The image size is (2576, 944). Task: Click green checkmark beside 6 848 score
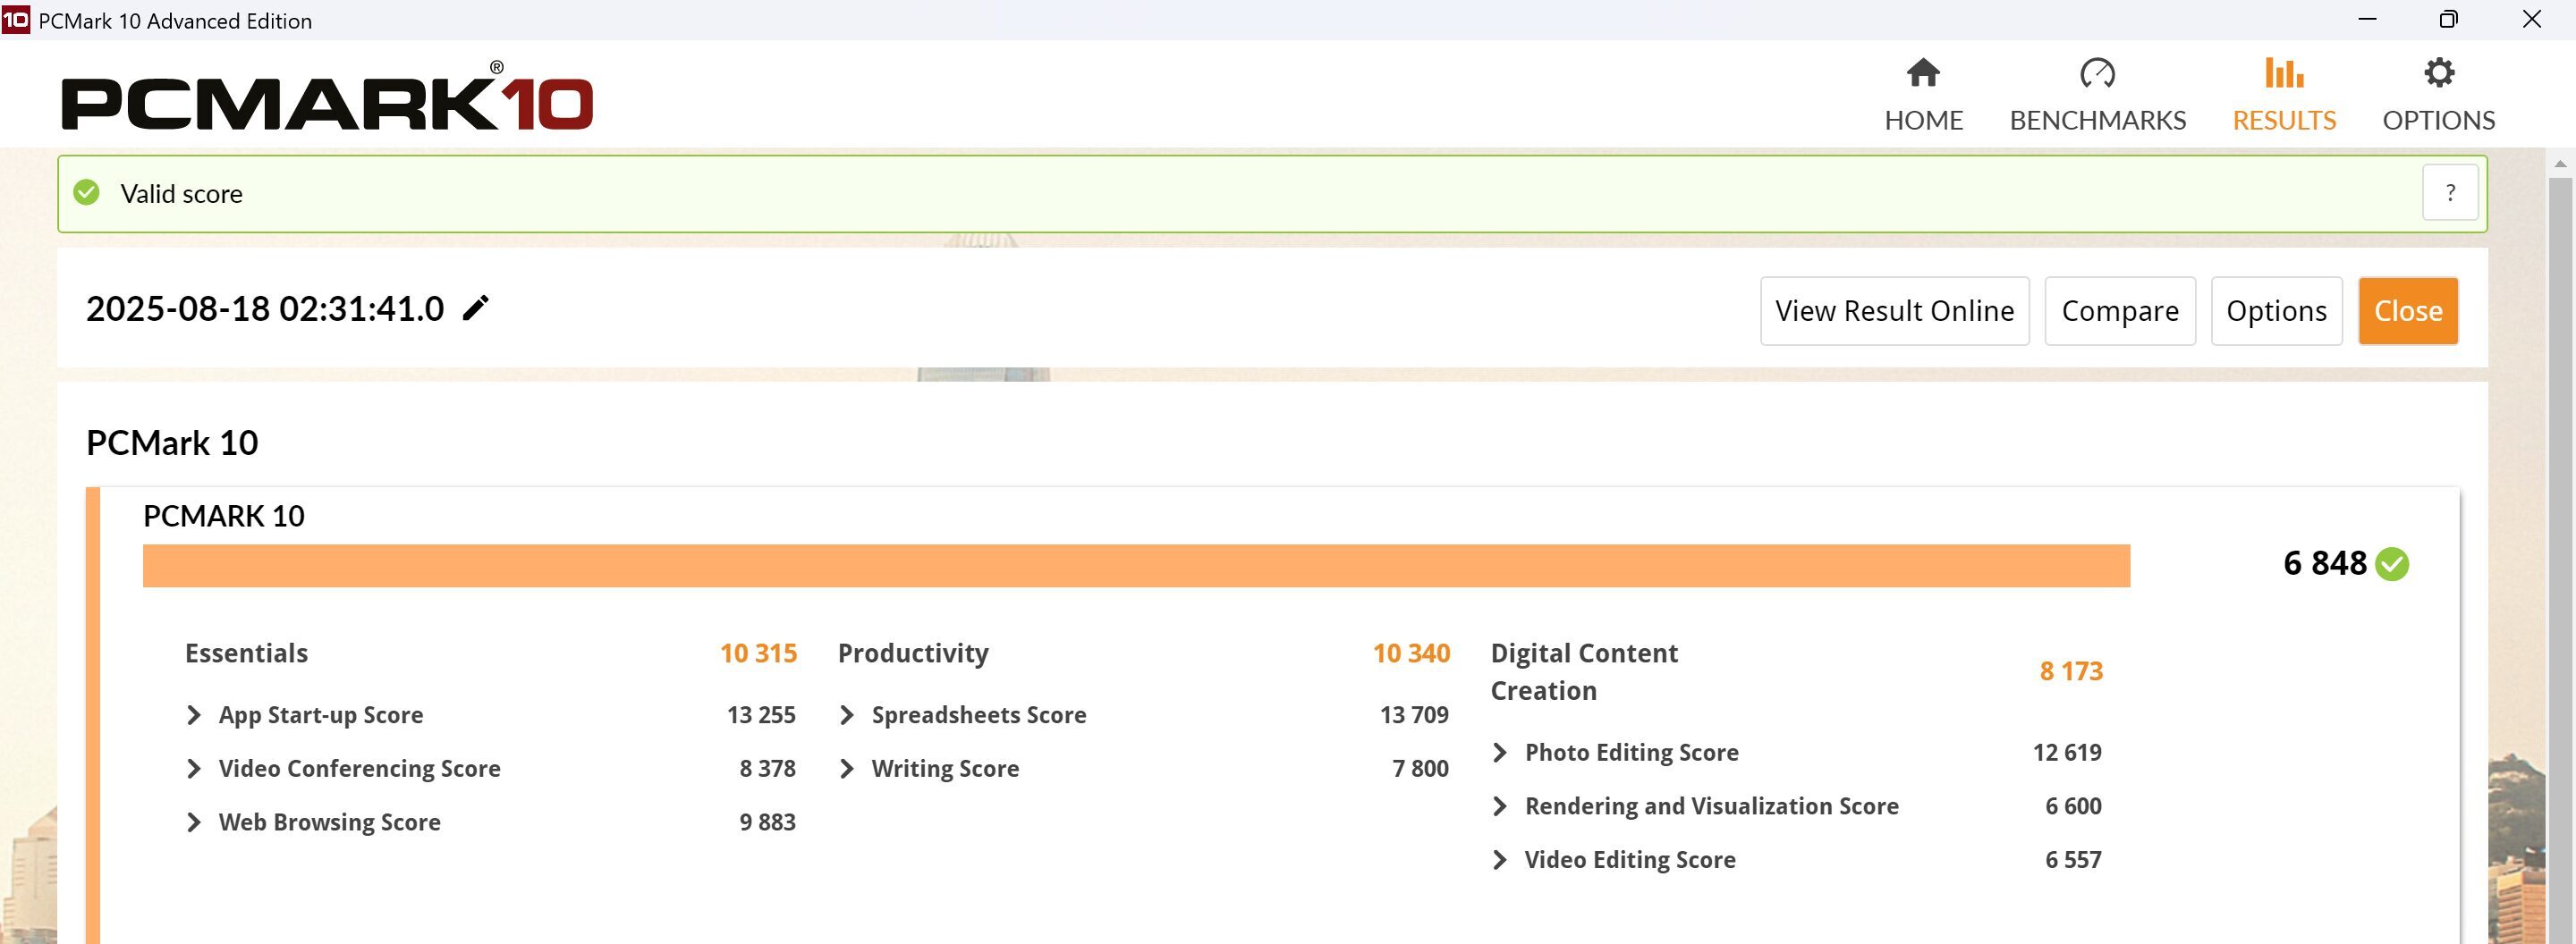(x=2392, y=564)
